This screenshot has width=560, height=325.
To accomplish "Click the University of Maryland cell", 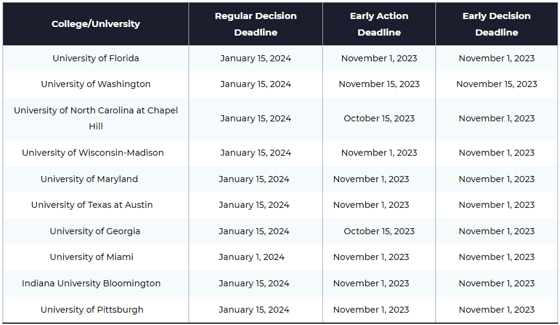I will [x=89, y=179].
